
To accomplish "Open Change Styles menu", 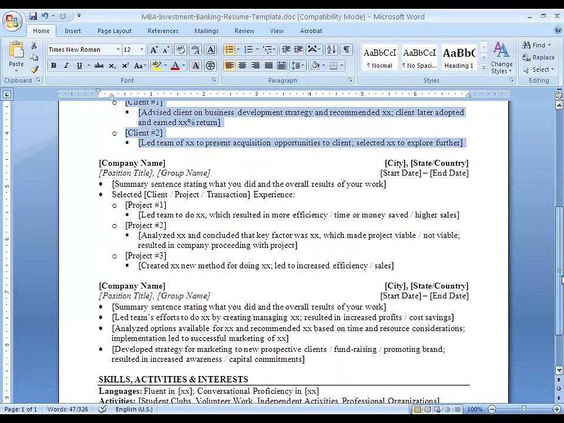I will coord(501,58).
